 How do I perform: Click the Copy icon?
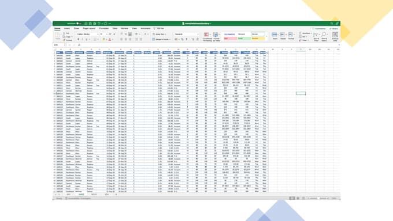64,37
